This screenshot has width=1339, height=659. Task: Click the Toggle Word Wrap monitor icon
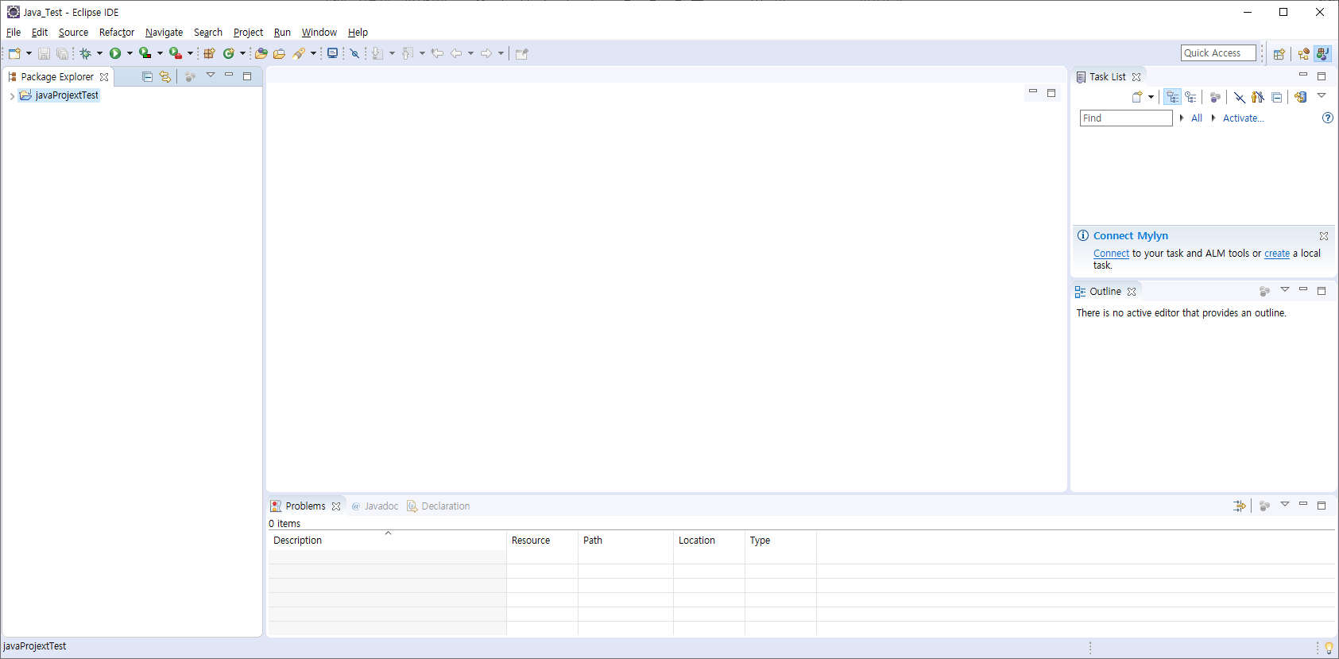333,53
